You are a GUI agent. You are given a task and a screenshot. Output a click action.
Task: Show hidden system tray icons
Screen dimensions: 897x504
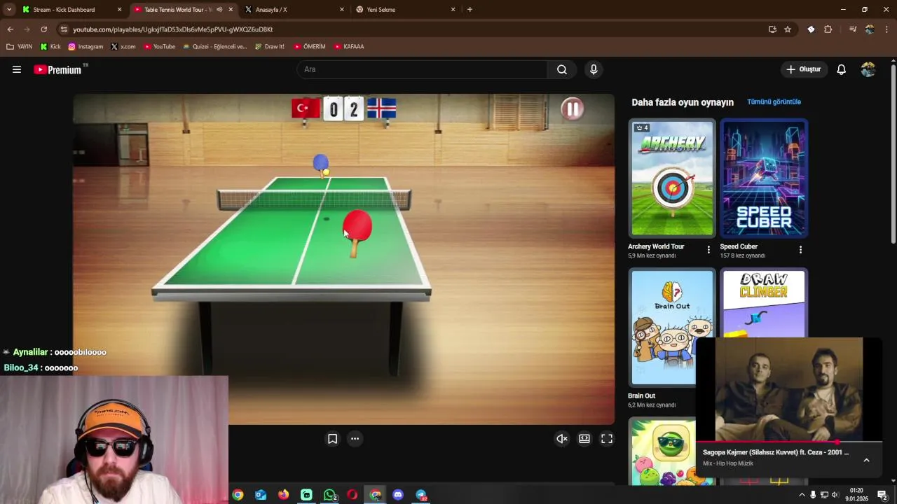click(802, 495)
